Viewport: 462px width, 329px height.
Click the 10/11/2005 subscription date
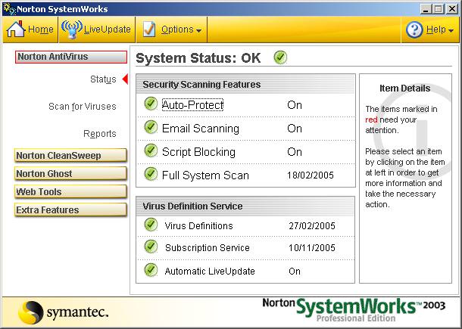(x=312, y=248)
